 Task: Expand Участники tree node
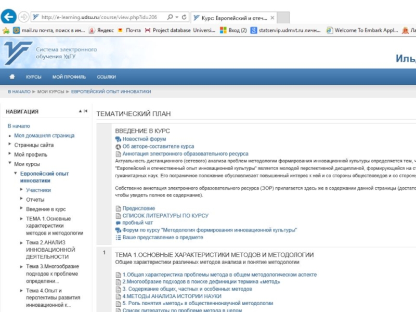(21, 189)
